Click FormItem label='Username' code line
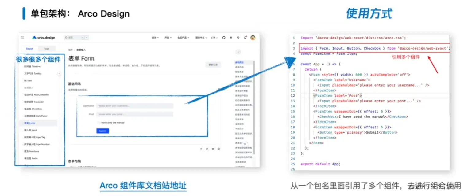 [342, 80]
